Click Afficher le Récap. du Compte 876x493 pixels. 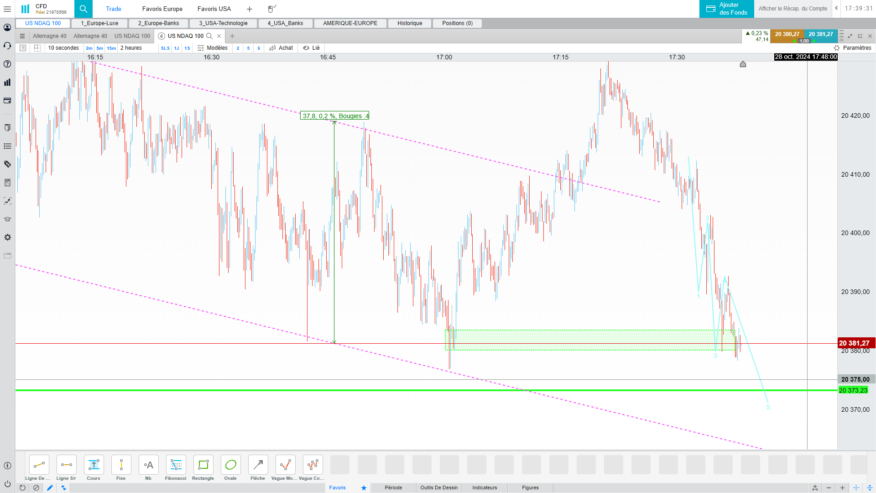[x=793, y=9]
